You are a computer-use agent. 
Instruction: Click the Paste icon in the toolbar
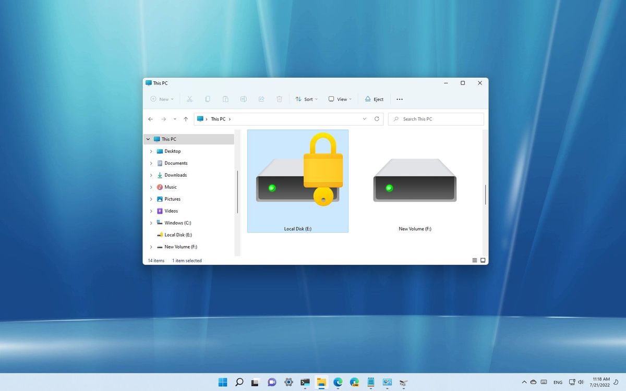[x=225, y=99]
